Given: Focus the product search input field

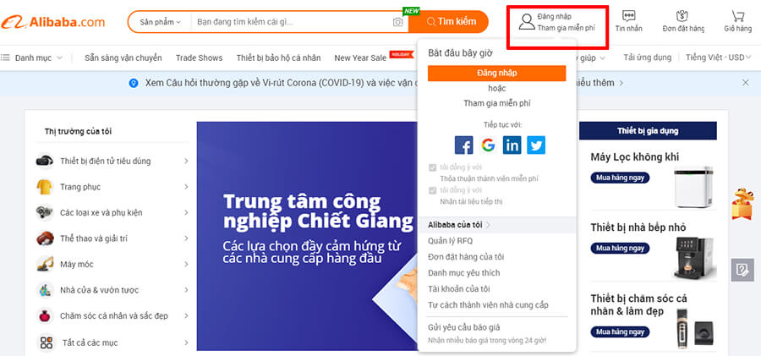Looking at the screenshot, I should click(291, 22).
